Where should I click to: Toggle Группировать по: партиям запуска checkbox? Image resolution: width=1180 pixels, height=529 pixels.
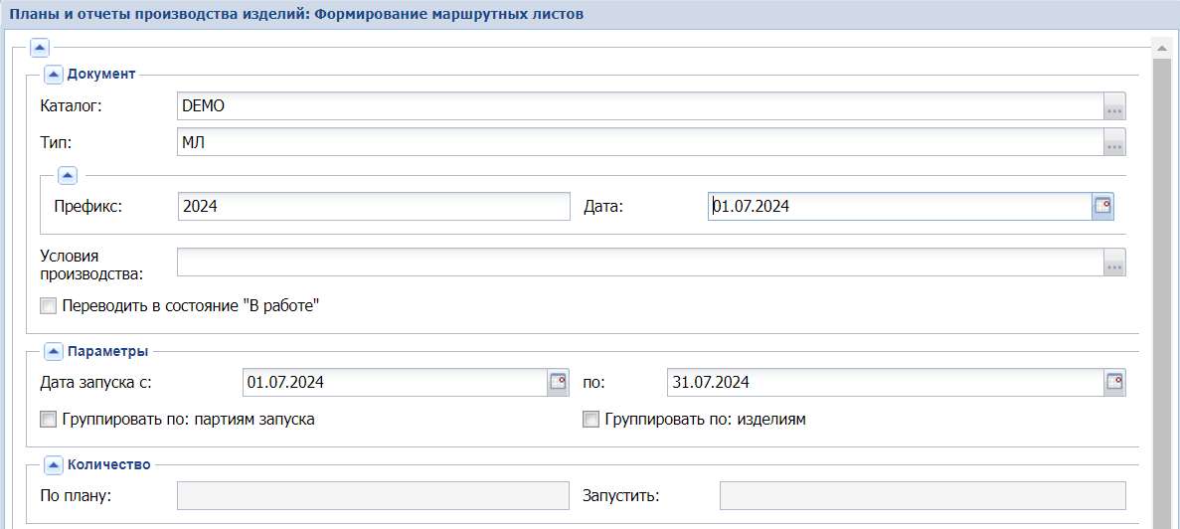[49, 420]
